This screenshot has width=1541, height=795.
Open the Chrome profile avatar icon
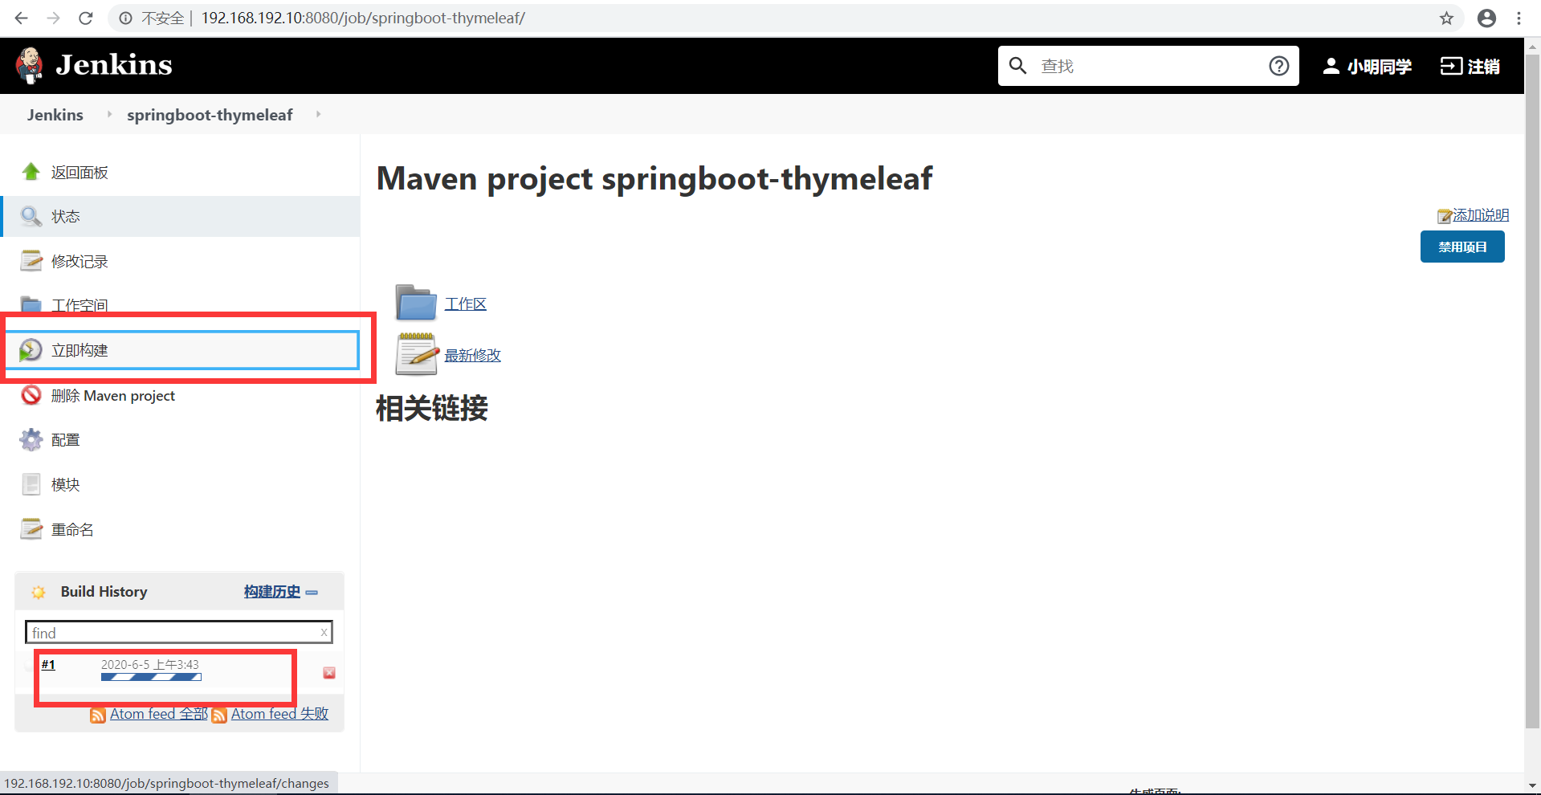click(x=1487, y=18)
